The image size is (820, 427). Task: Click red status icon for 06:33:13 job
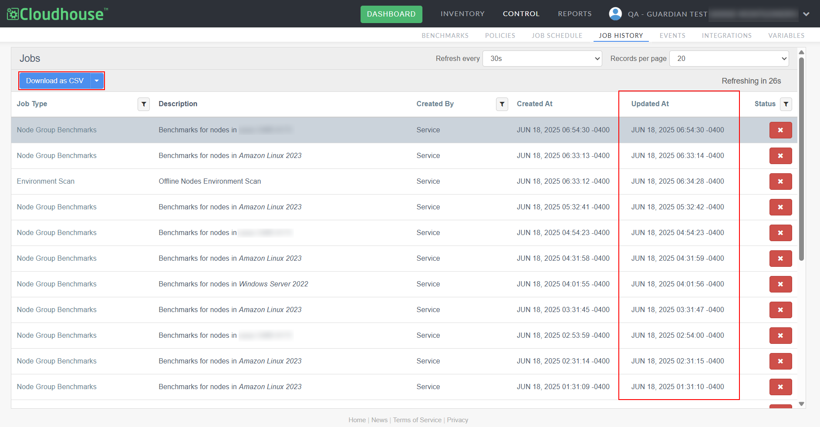(x=780, y=156)
